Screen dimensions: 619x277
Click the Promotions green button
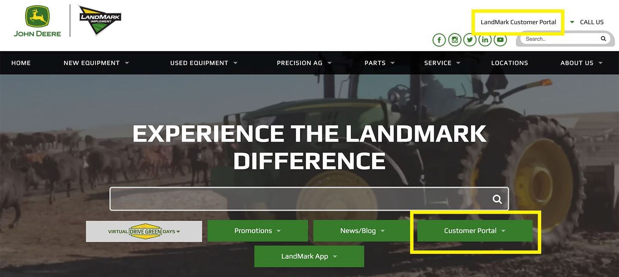257,231
